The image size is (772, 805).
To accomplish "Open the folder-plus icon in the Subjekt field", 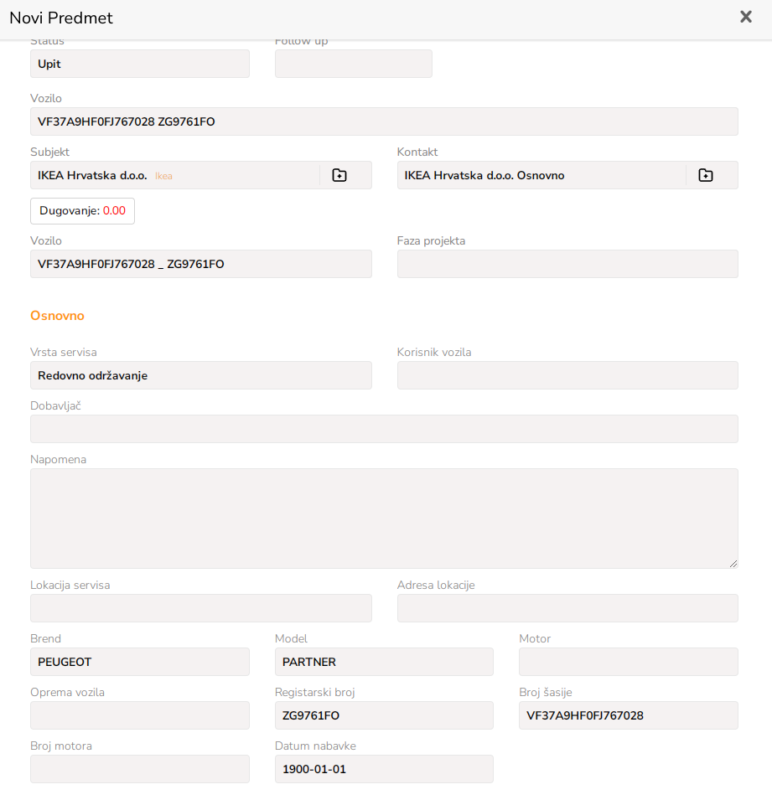I will coord(339,175).
